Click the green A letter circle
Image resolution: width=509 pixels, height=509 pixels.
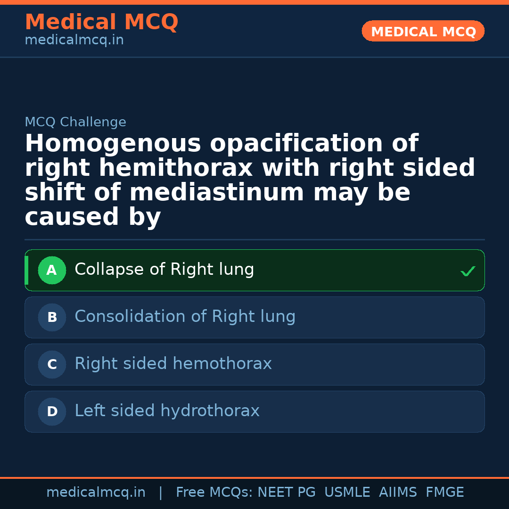tap(52, 271)
